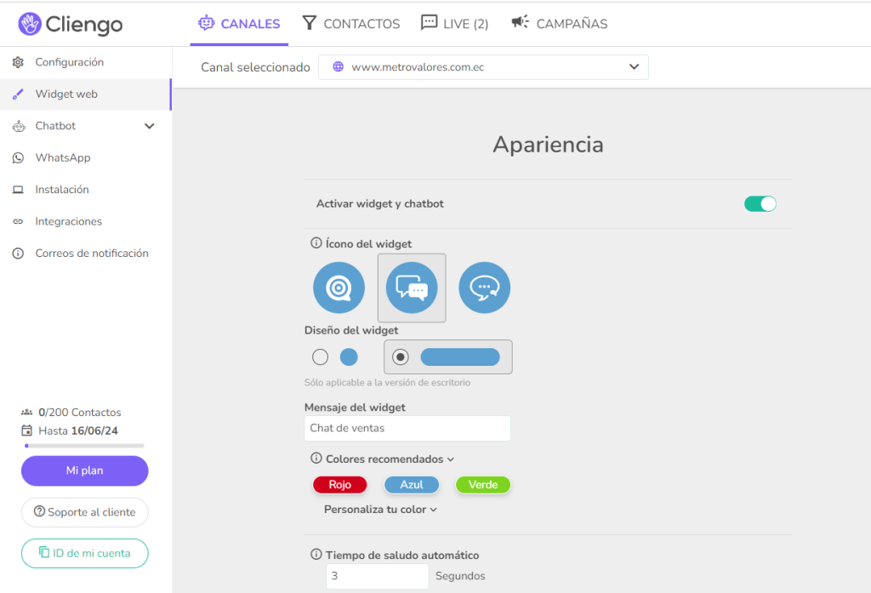The image size is (871, 593).
Task: Open Correos de notificación in sidebar
Action: point(86,254)
